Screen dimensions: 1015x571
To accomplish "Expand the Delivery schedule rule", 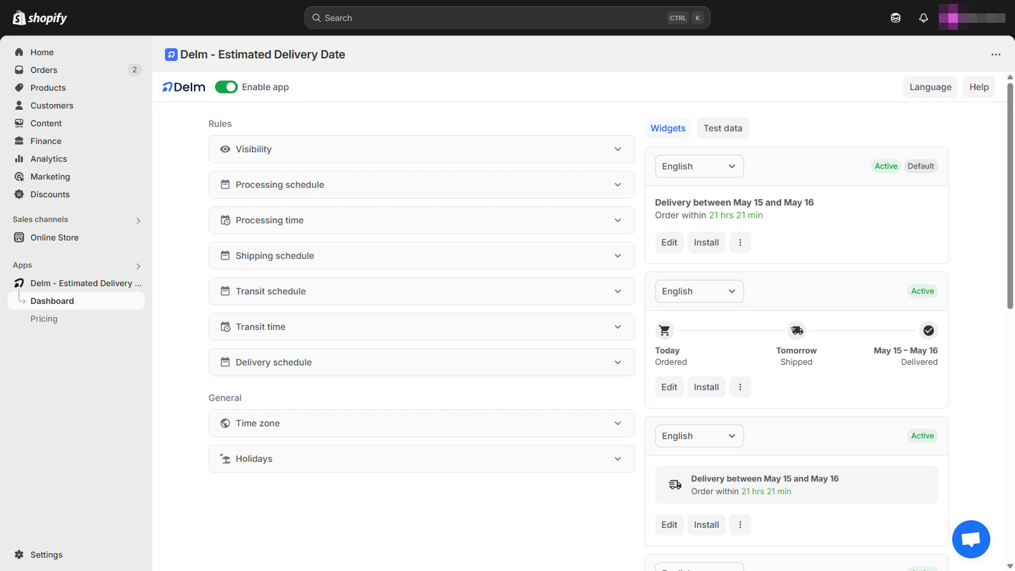I will 421,362.
